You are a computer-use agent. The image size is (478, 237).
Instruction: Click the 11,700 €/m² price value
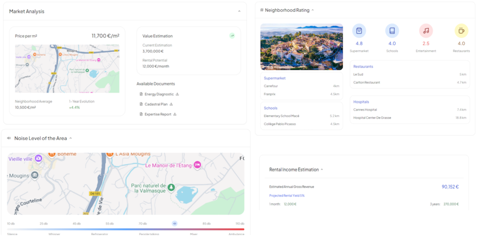coord(105,35)
